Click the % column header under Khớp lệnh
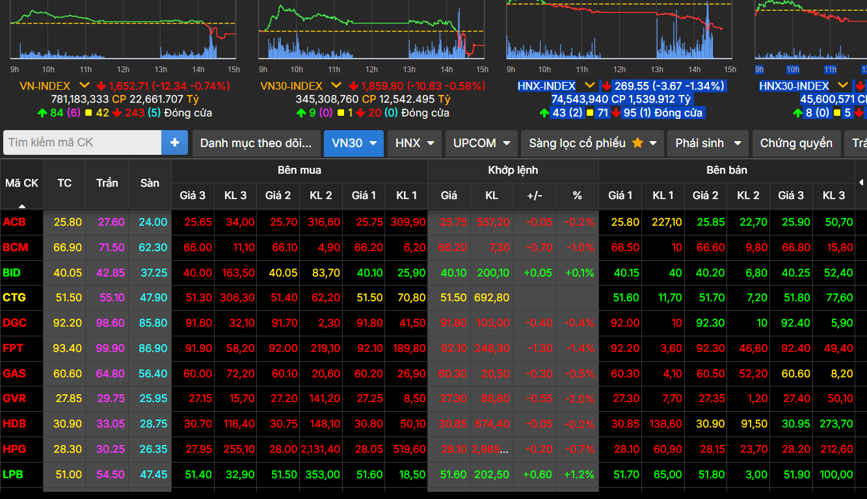This screenshot has width=867, height=499. click(x=577, y=195)
